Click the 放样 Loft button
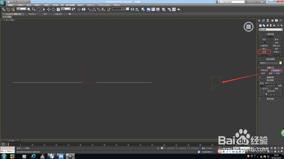 click(264, 52)
